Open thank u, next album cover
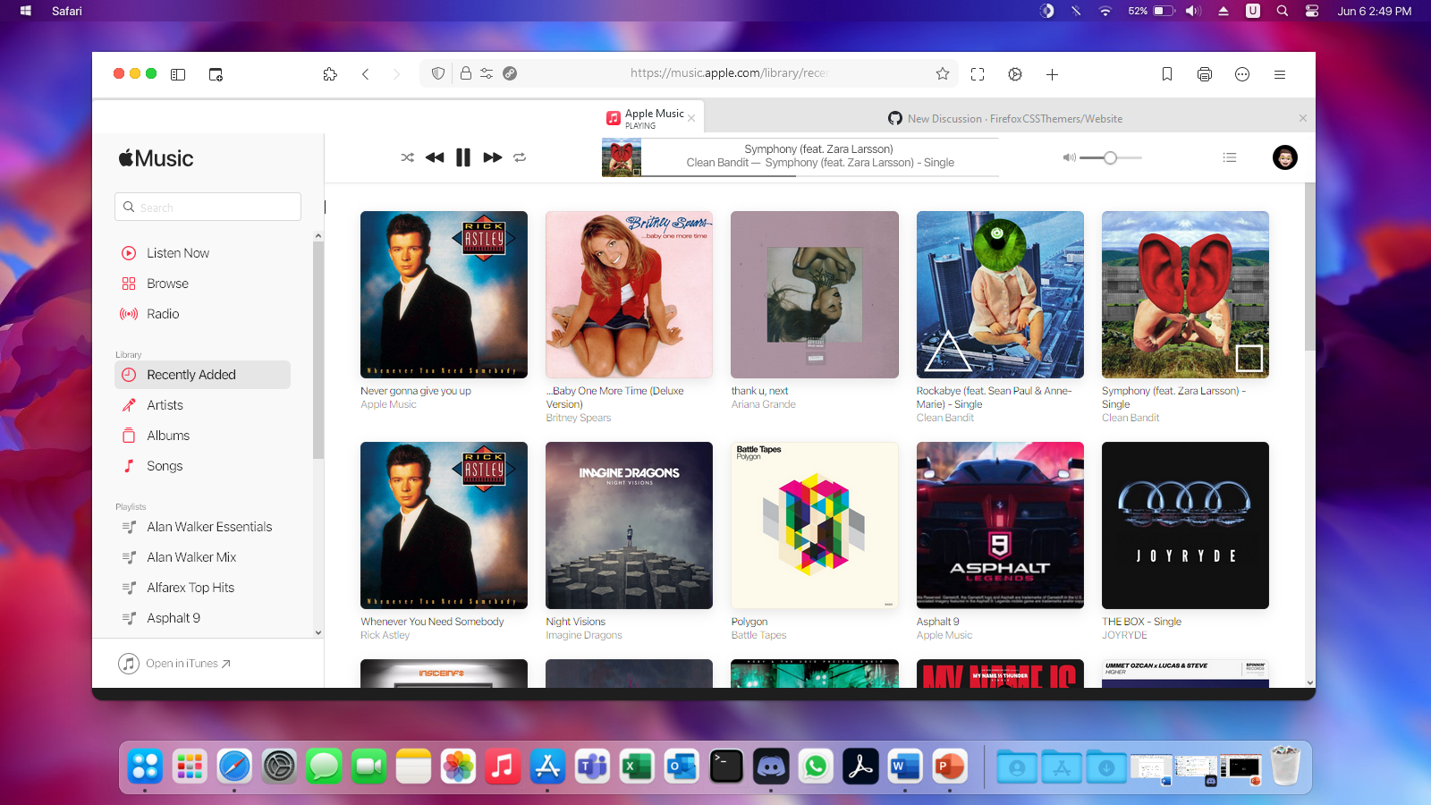Image resolution: width=1431 pixels, height=805 pixels. pos(815,294)
